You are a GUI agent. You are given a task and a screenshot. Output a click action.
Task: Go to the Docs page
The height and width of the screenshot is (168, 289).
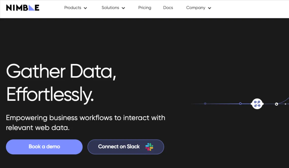point(168,8)
